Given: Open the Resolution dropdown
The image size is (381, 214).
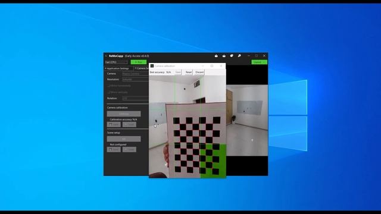Looking at the screenshot, I should [135, 79].
